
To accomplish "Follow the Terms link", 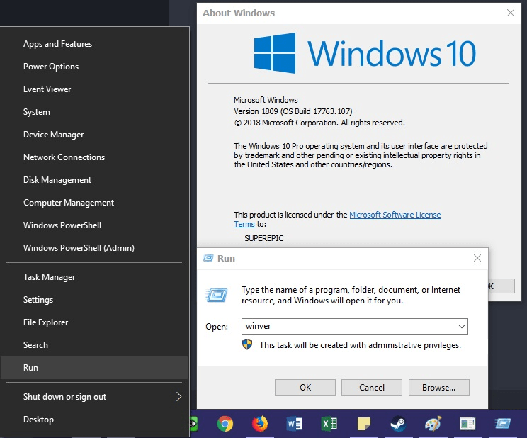I will [x=244, y=224].
